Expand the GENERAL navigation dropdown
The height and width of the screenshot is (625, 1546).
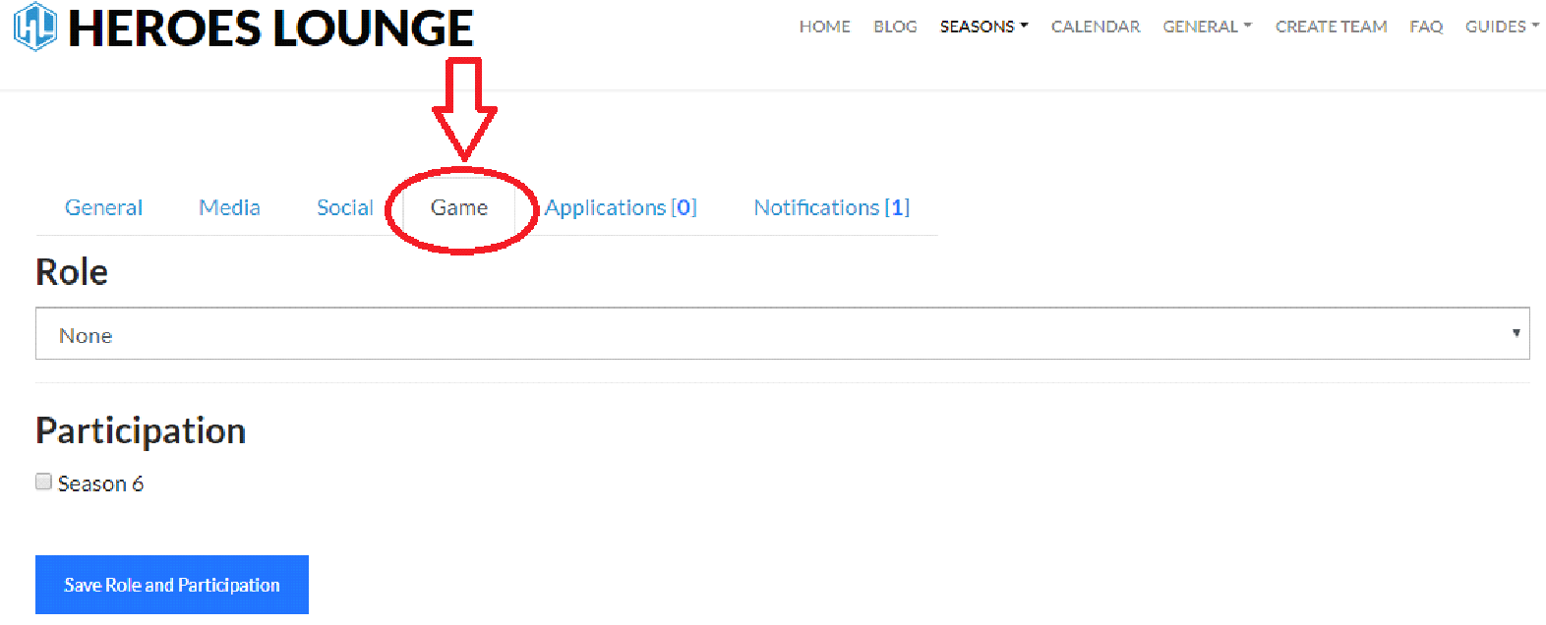(1207, 27)
